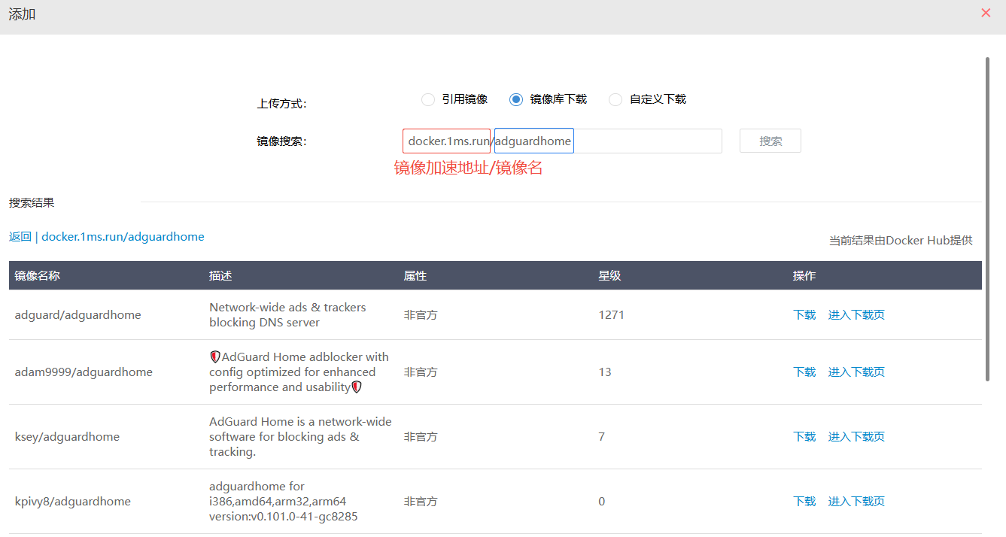
Task: Click the star count 1271
Action: [611, 314]
